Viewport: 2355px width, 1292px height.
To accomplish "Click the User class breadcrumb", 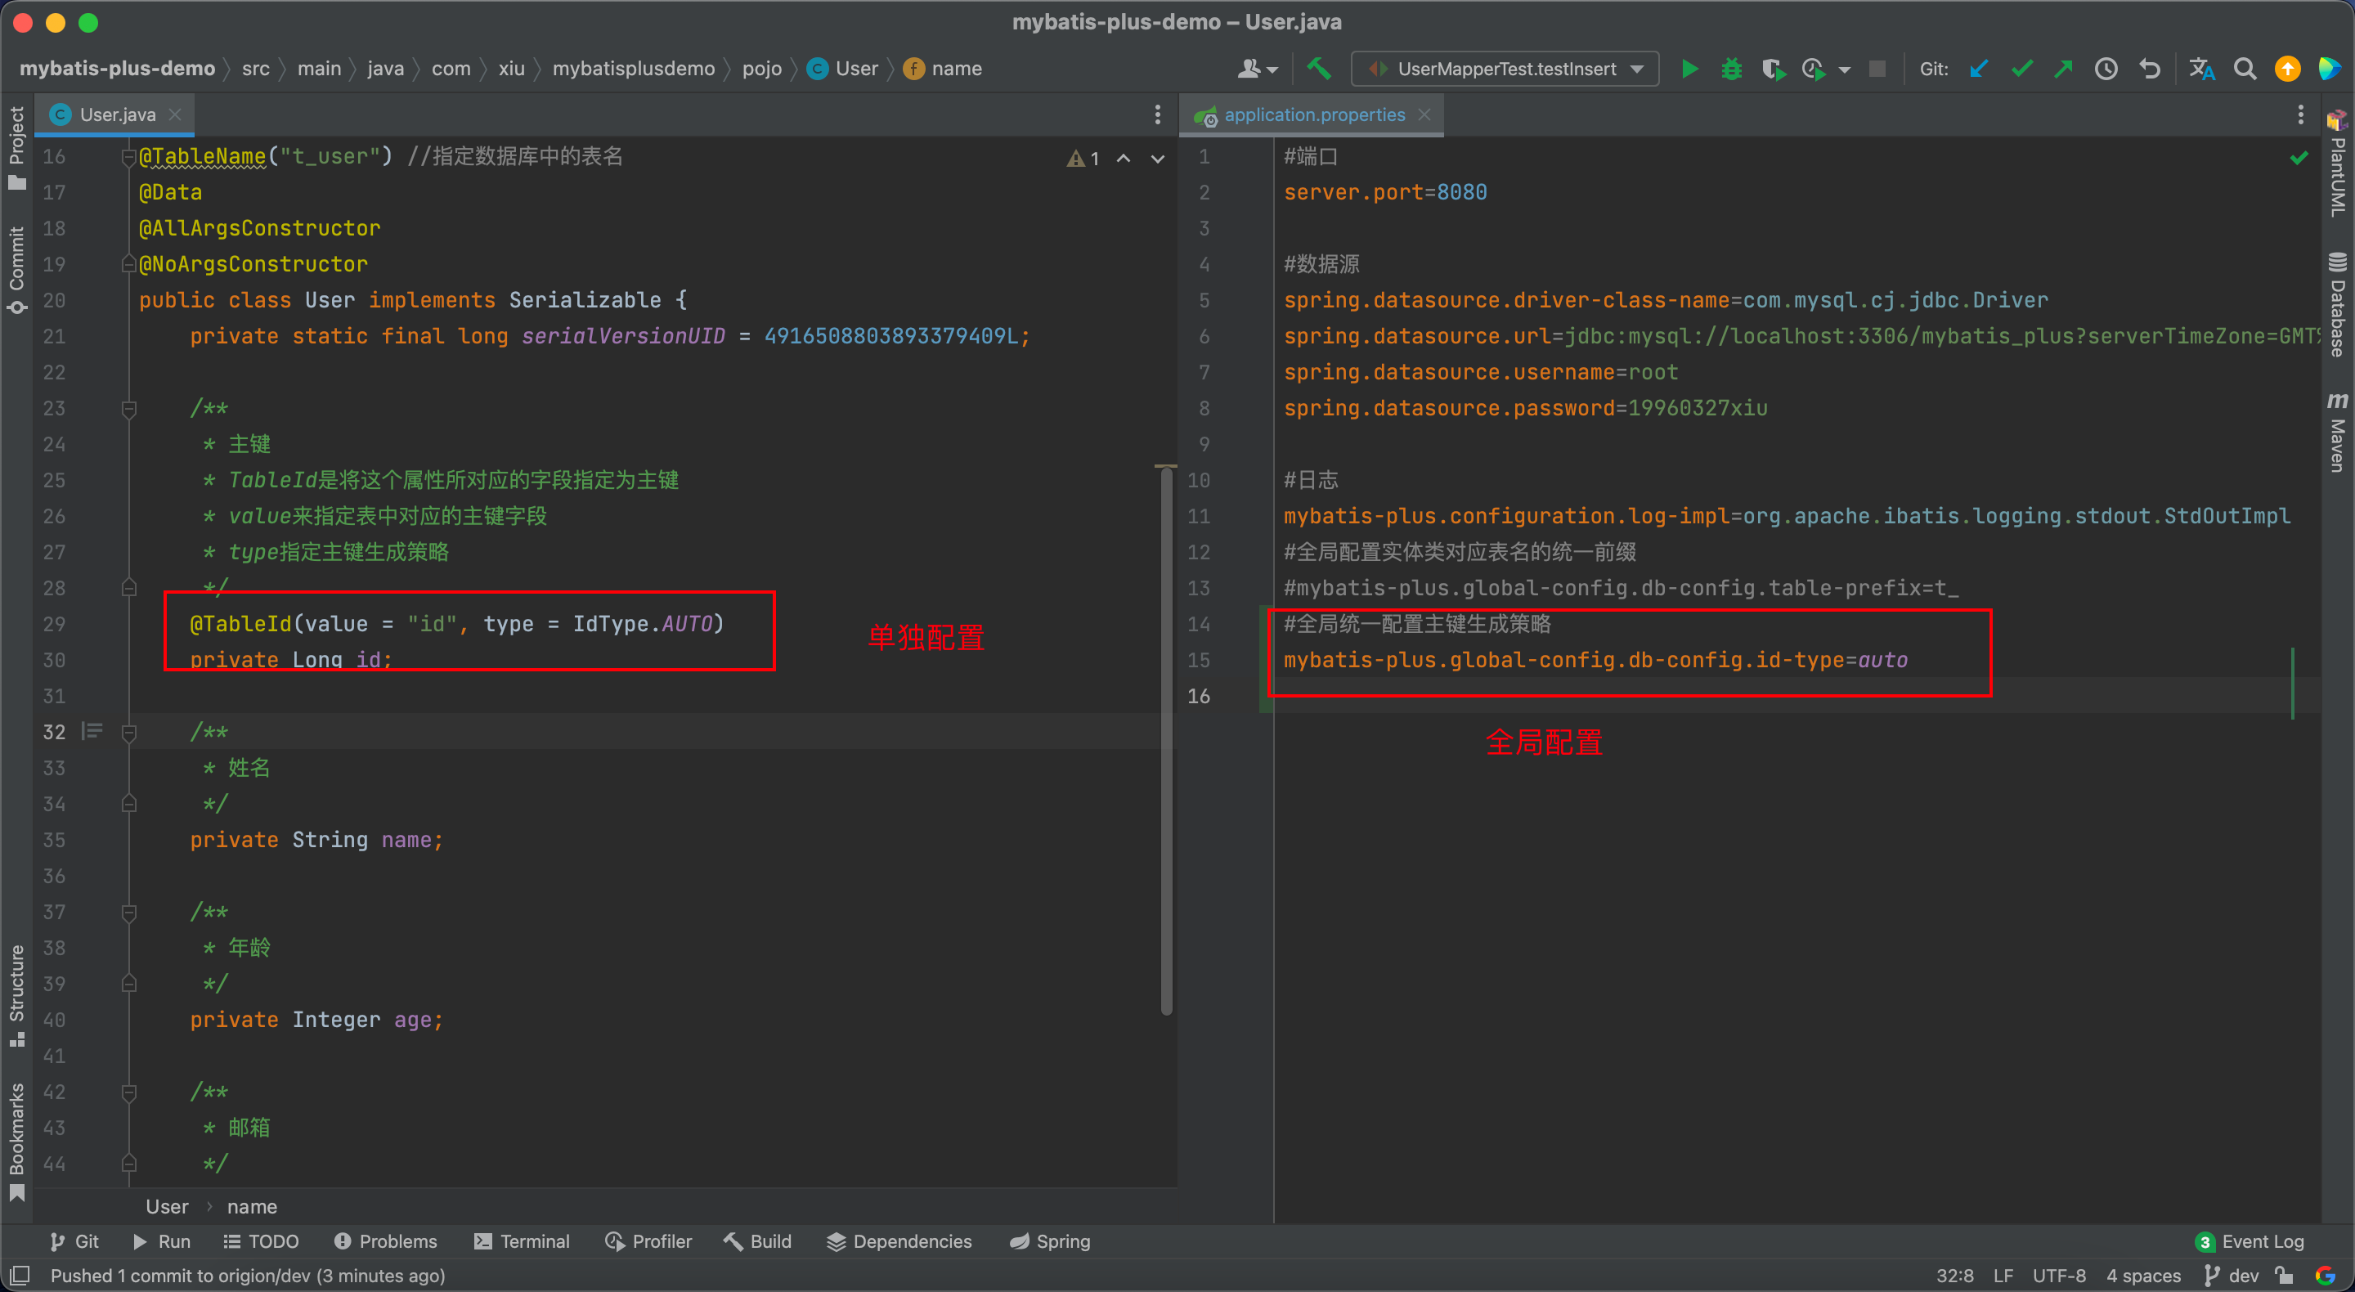I will (843, 69).
